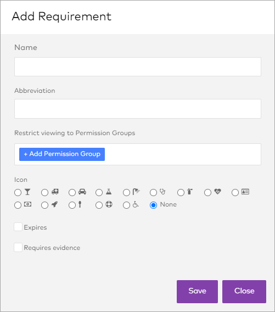This screenshot has height=312, width=275.
Task: Choose the ambulance icon option
Action: point(45,192)
